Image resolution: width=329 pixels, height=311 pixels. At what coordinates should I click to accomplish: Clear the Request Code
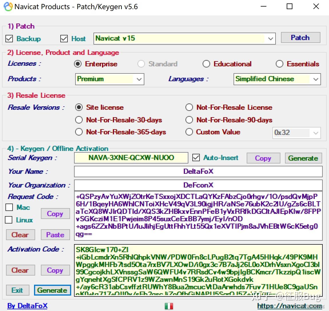pyautogui.click(x=20, y=235)
